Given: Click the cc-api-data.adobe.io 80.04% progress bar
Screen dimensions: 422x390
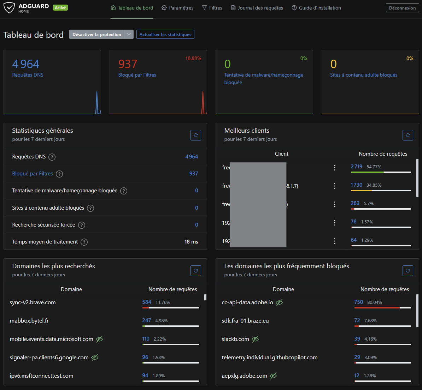Looking at the screenshot, I should (382, 308).
